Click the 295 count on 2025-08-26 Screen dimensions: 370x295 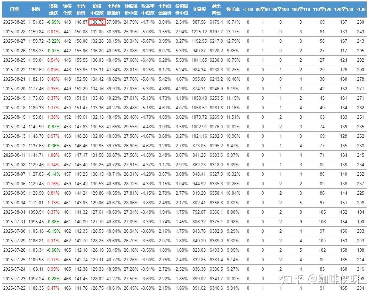coord(361,51)
